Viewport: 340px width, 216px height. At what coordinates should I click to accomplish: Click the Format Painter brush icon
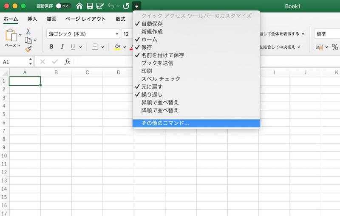pyautogui.click(x=28, y=49)
